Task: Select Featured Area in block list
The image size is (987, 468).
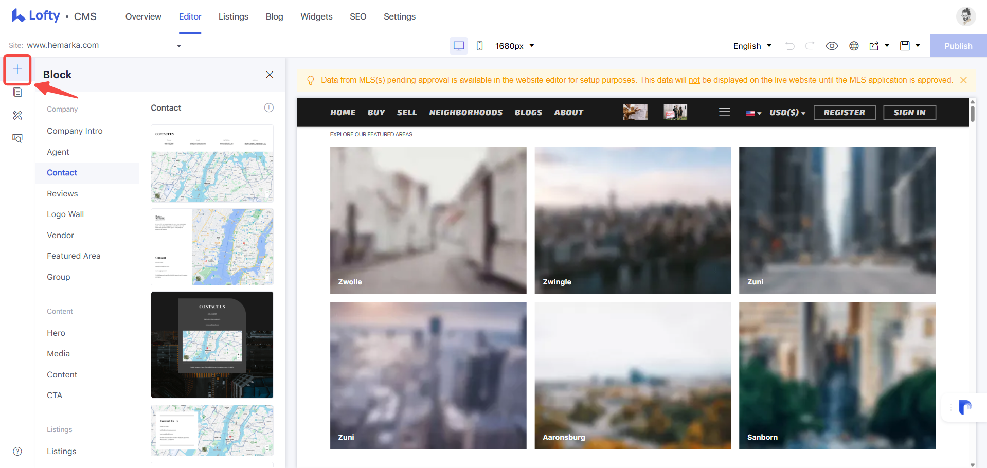Action: (x=74, y=256)
